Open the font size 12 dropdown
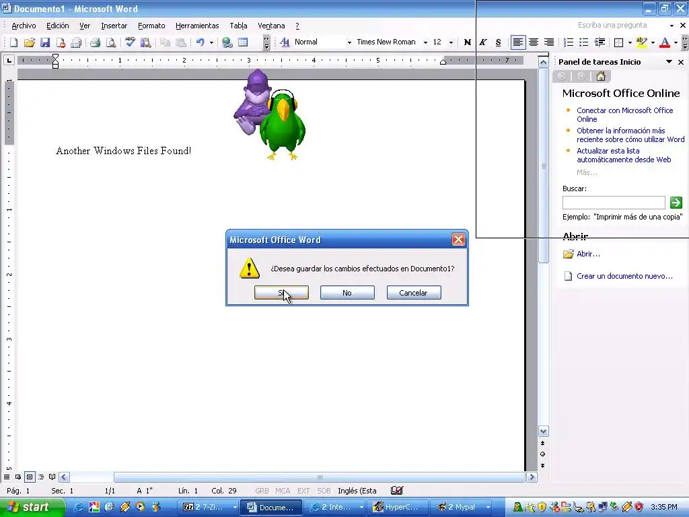The width and height of the screenshot is (689, 517). 451,42
